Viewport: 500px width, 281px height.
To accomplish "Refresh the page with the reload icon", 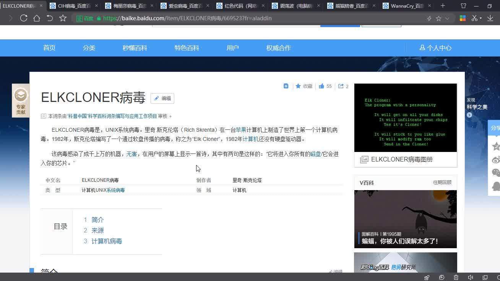I will [x=24, y=18].
